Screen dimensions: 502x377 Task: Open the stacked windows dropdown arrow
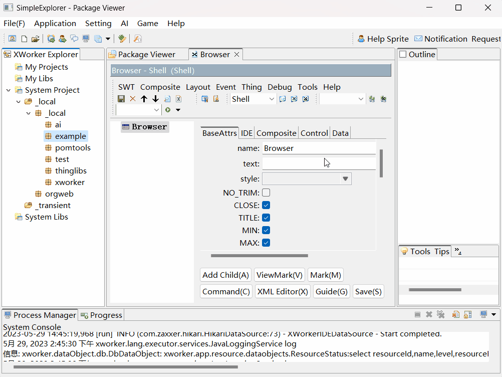point(108,39)
